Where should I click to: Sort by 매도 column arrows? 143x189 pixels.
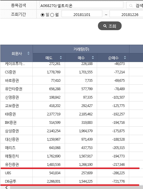pos(61,58)
